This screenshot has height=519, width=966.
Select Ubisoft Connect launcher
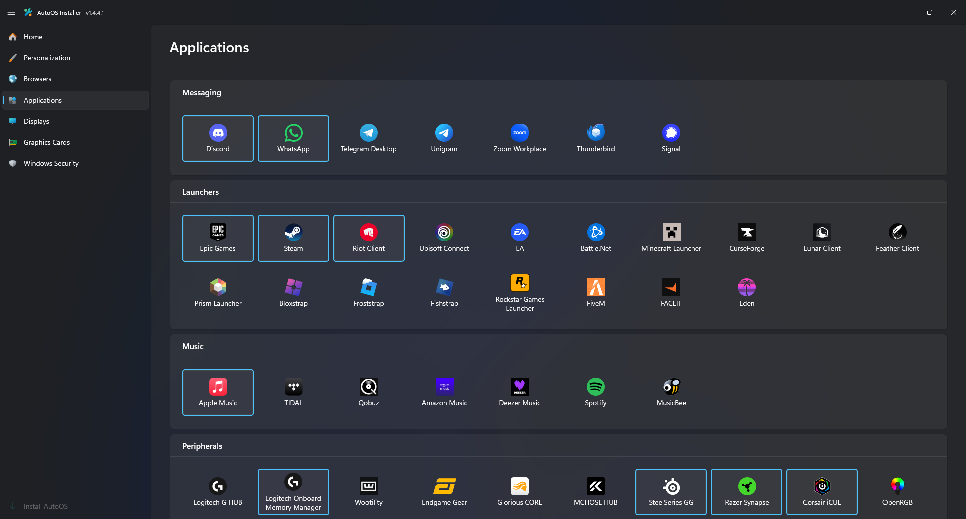click(x=444, y=238)
